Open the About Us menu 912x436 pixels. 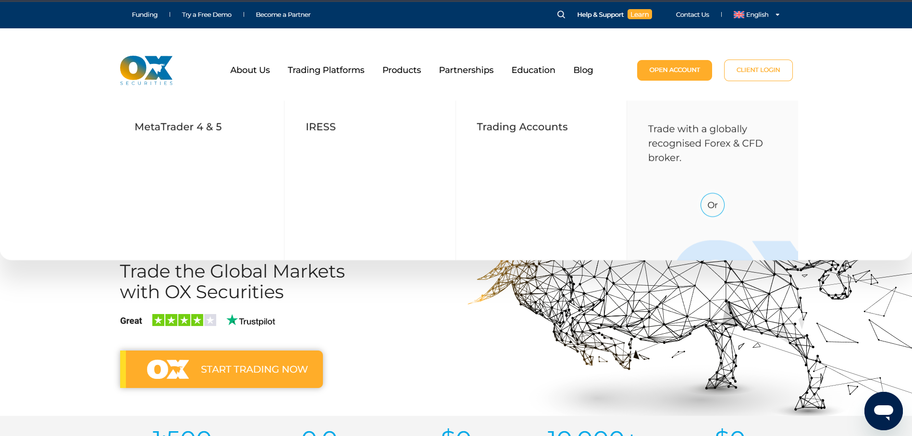click(x=250, y=70)
